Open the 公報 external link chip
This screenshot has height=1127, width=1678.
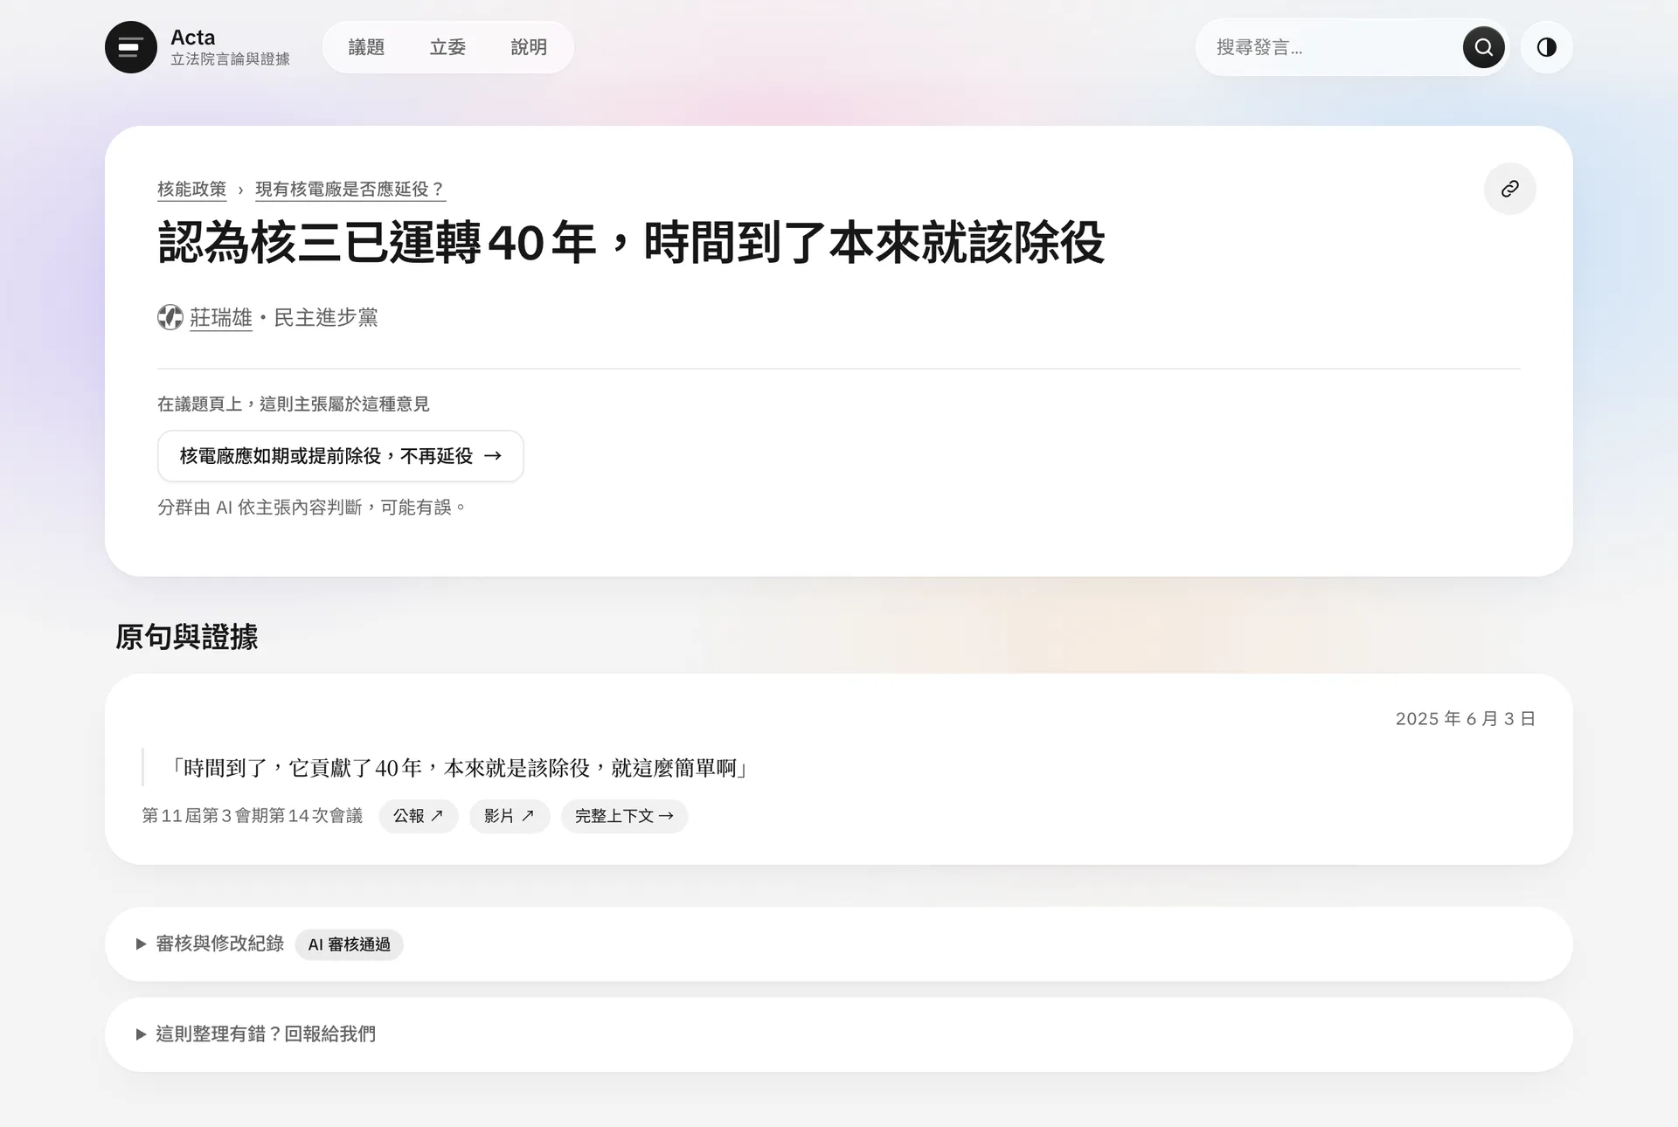[x=419, y=816]
